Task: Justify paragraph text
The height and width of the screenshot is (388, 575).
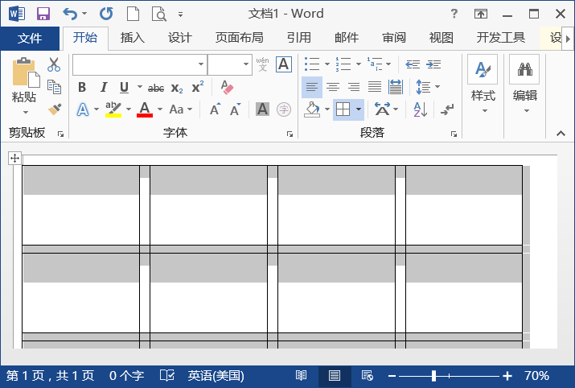Action: pyautogui.click(x=375, y=87)
